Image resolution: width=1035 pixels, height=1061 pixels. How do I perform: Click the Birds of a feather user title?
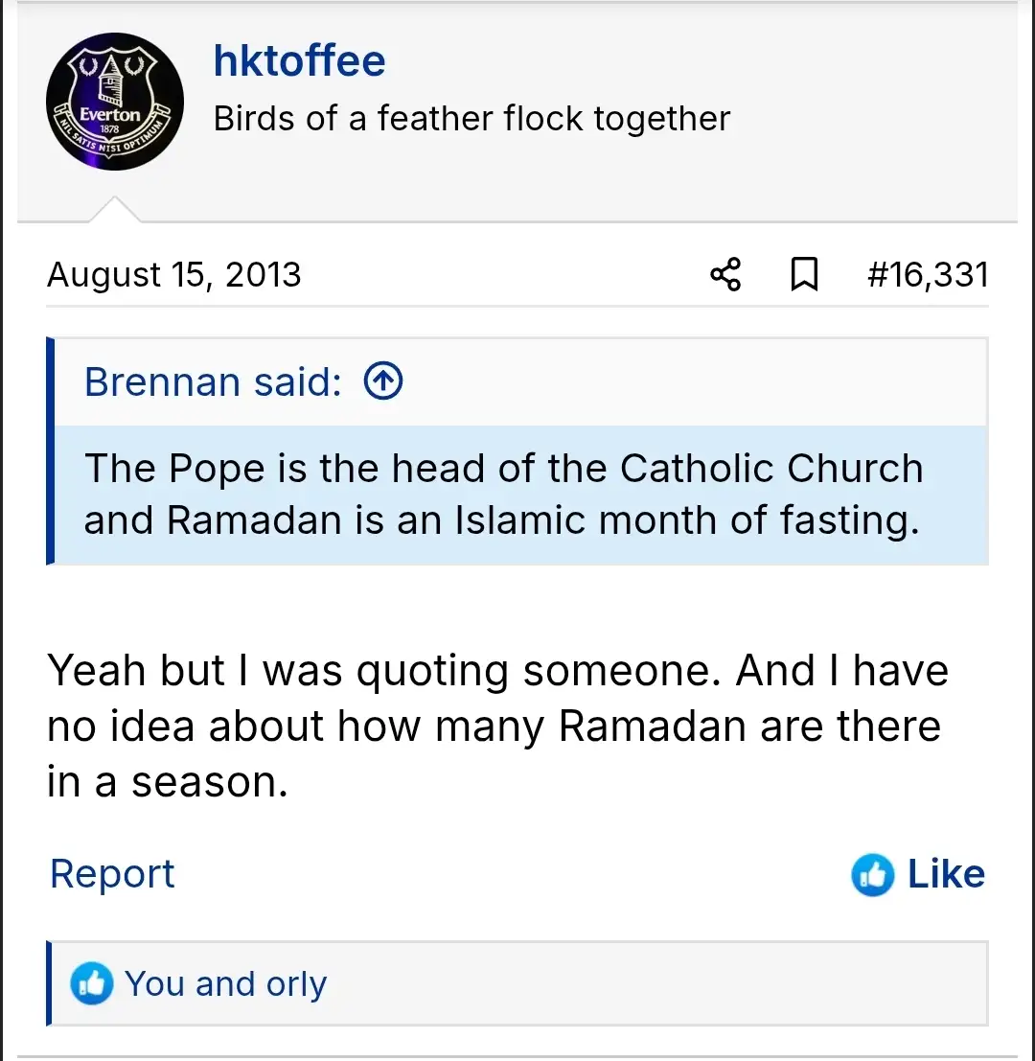click(471, 119)
